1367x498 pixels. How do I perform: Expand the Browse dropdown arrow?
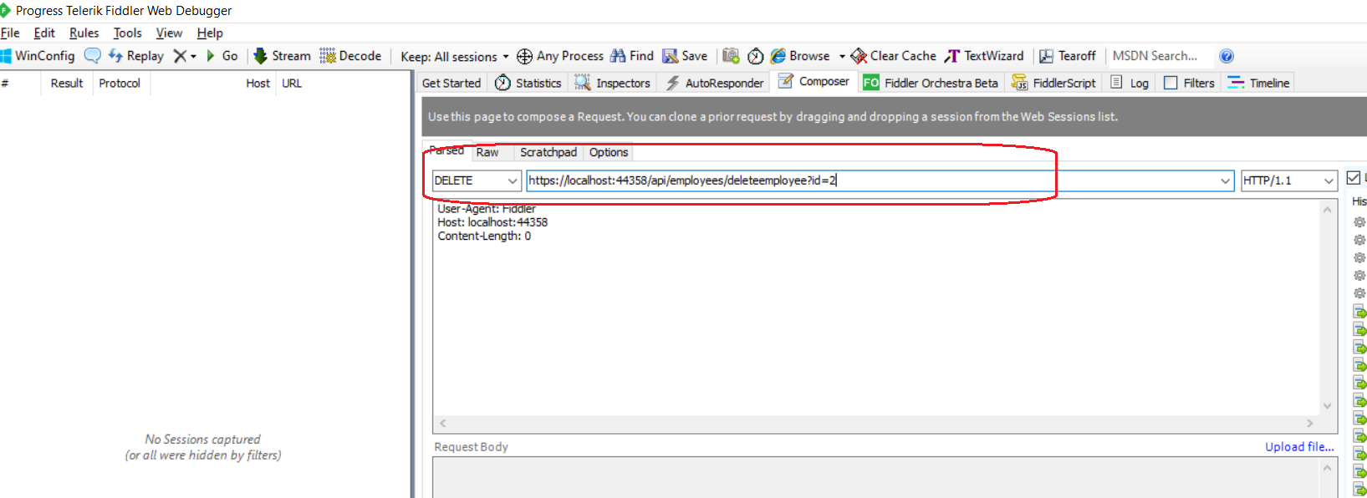[842, 57]
